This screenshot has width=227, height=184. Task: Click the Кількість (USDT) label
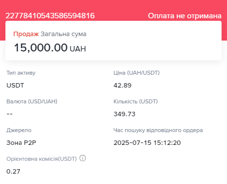(136, 101)
